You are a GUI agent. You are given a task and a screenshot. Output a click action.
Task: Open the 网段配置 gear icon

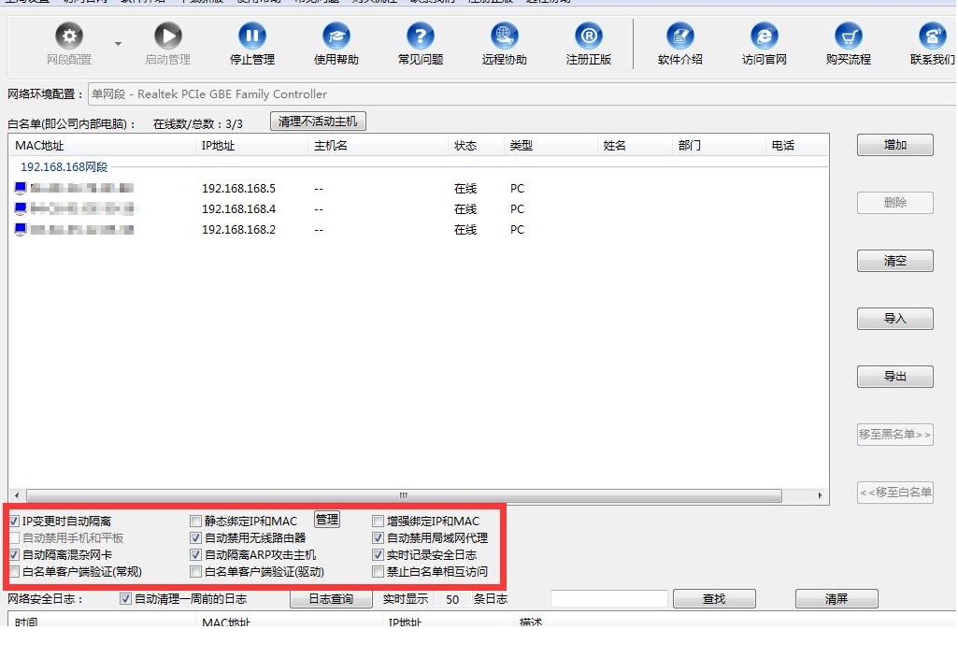coord(69,36)
